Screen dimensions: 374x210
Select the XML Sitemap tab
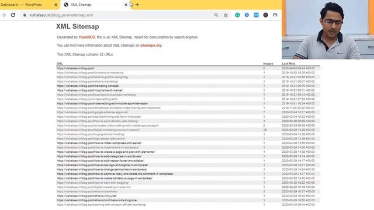click(95, 5)
